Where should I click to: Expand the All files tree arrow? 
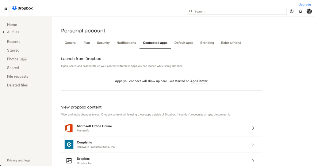coord(3,32)
